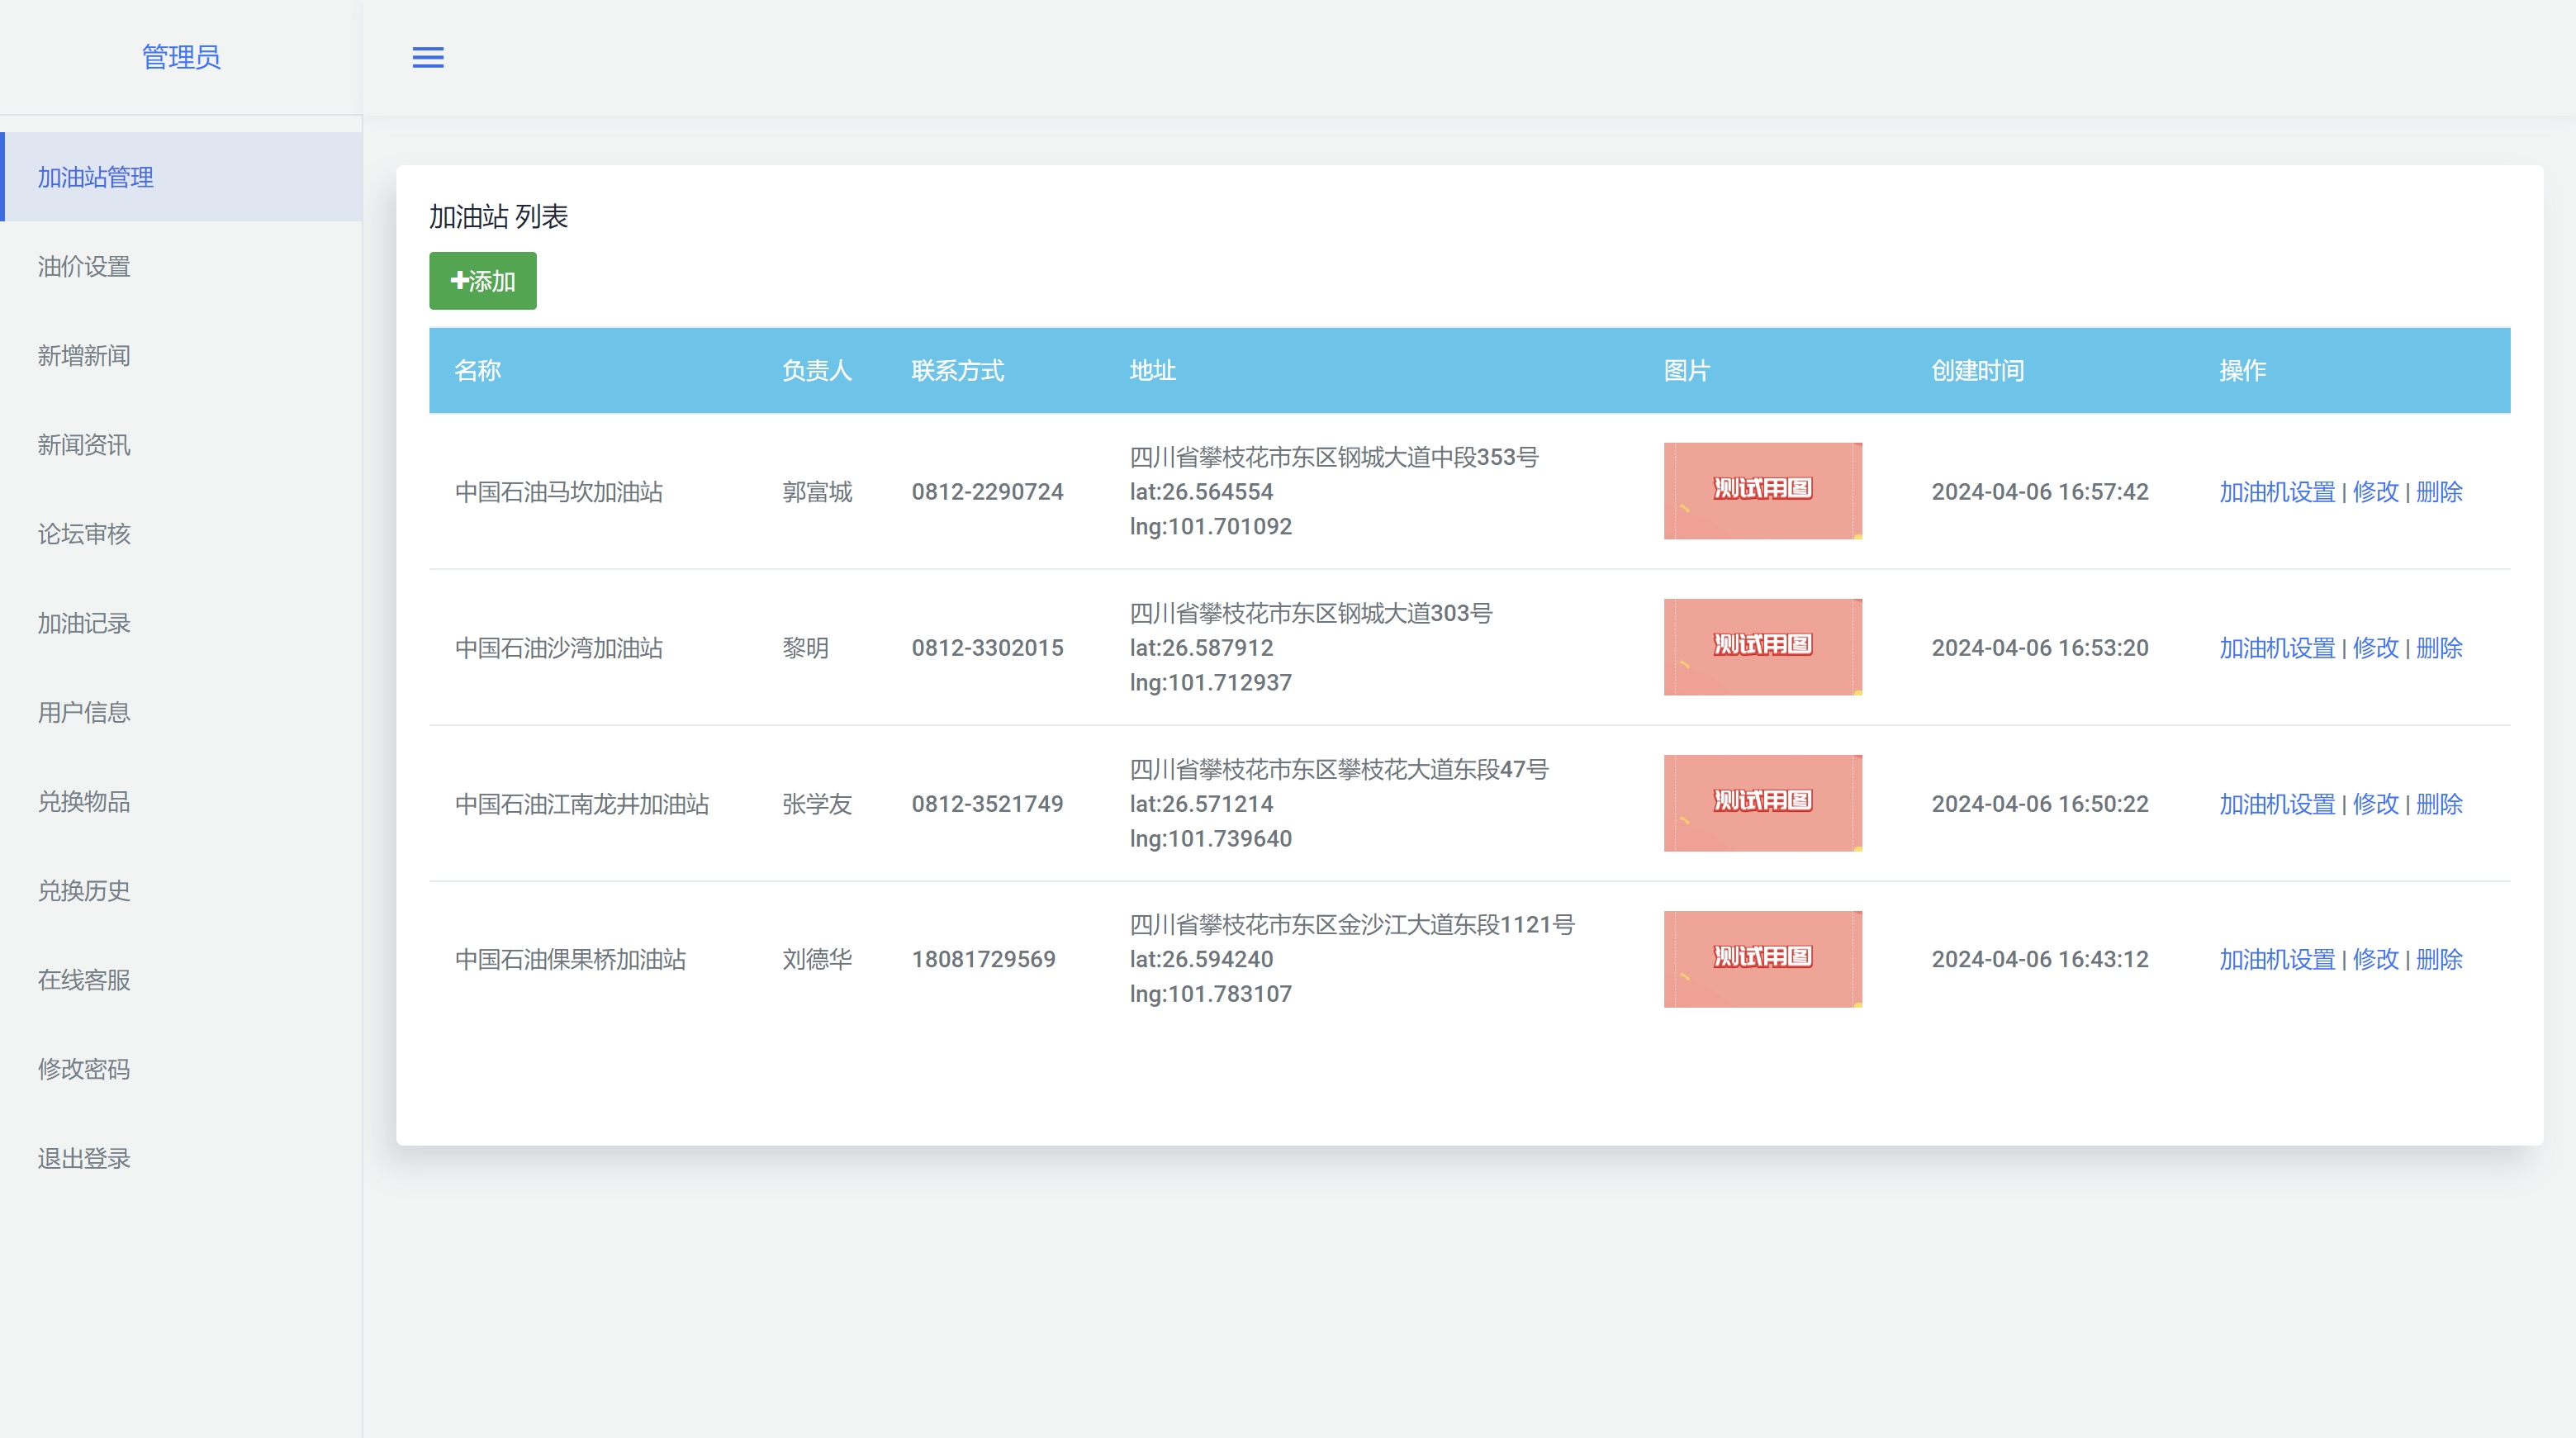Click the 名称 column header
The height and width of the screenshot is (1438, 2576).
[x=477, y=371]
